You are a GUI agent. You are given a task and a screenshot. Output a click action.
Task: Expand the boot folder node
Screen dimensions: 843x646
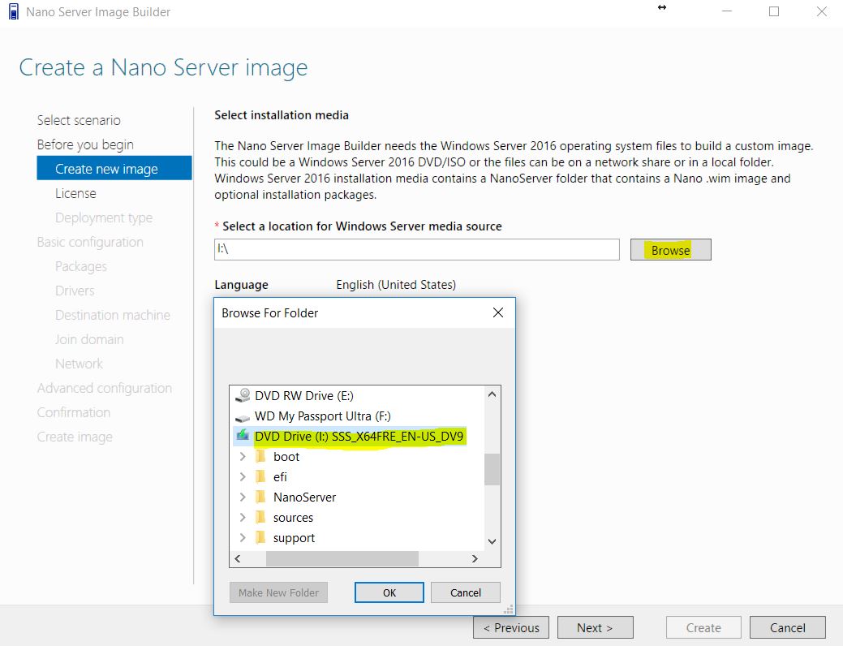243,457
